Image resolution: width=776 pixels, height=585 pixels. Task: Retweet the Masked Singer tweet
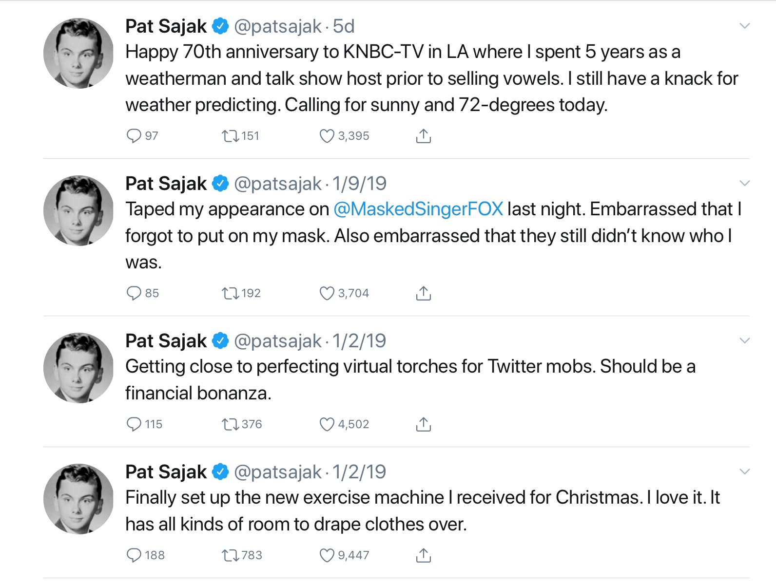(230, 293)
